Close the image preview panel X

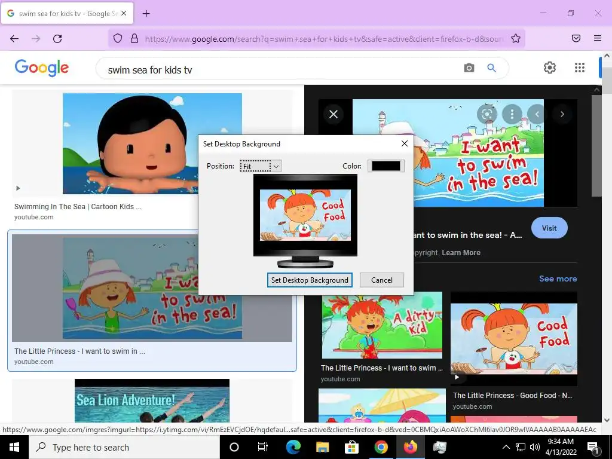pos(333,114)
